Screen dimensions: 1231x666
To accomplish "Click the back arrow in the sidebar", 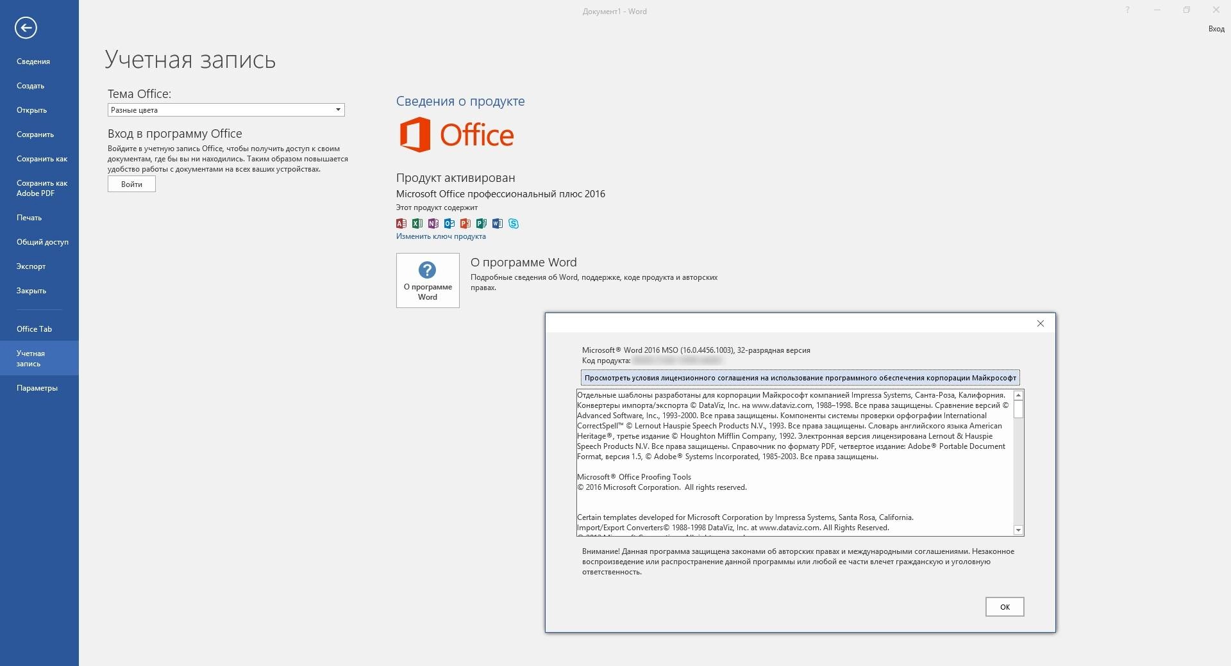I will pyautogui.click(x=26, y=28).
